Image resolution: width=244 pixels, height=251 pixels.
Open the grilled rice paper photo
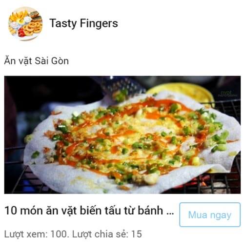tap(122, 135)
